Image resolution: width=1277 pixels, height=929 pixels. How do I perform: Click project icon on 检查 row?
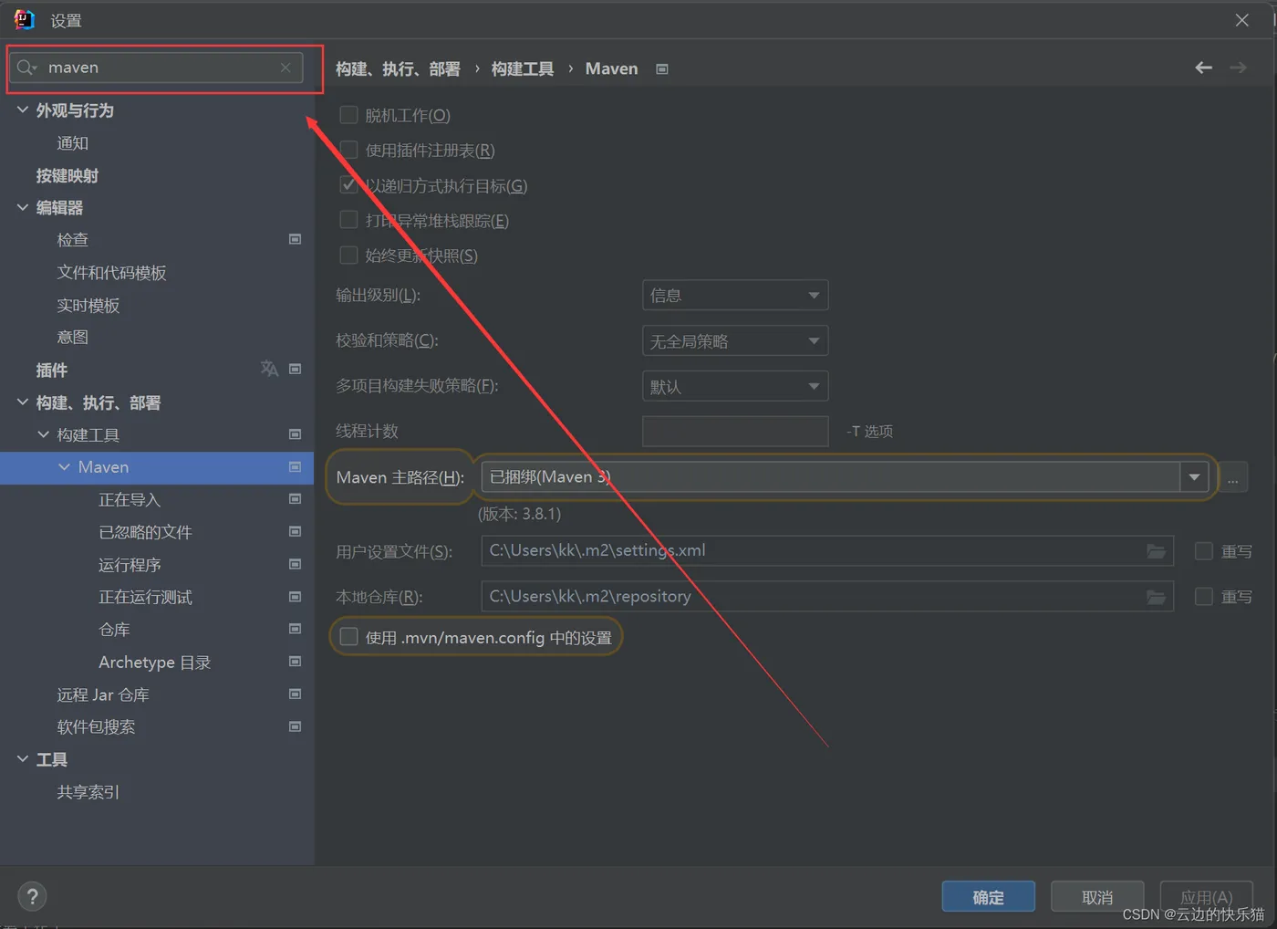click(x=295, y=239)
